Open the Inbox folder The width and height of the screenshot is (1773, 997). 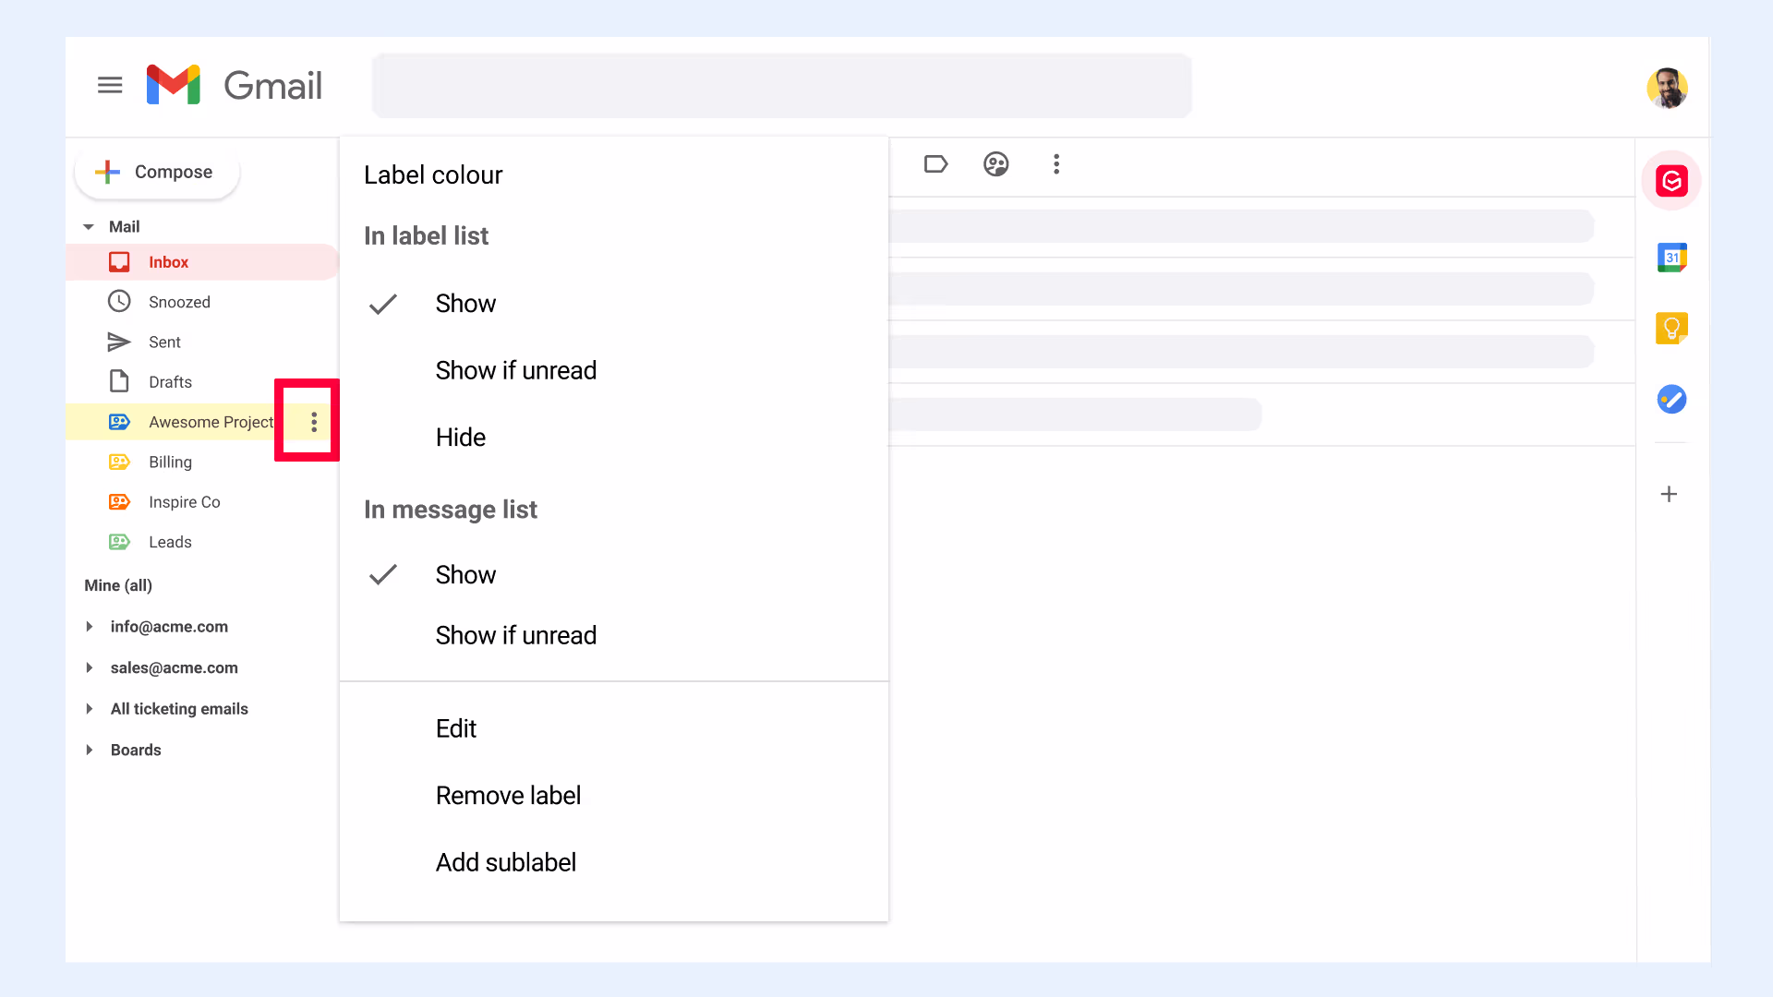[x=202, y=262]
